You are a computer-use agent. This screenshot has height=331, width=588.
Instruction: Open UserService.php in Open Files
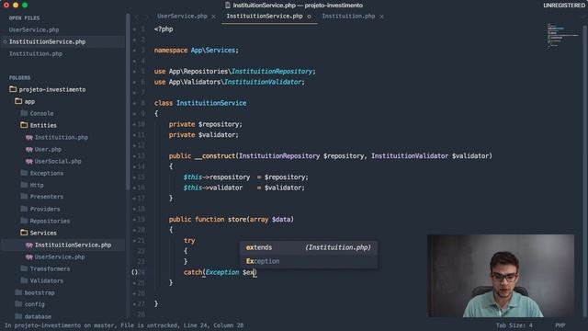pyautogui.click(x=34, y=29)
